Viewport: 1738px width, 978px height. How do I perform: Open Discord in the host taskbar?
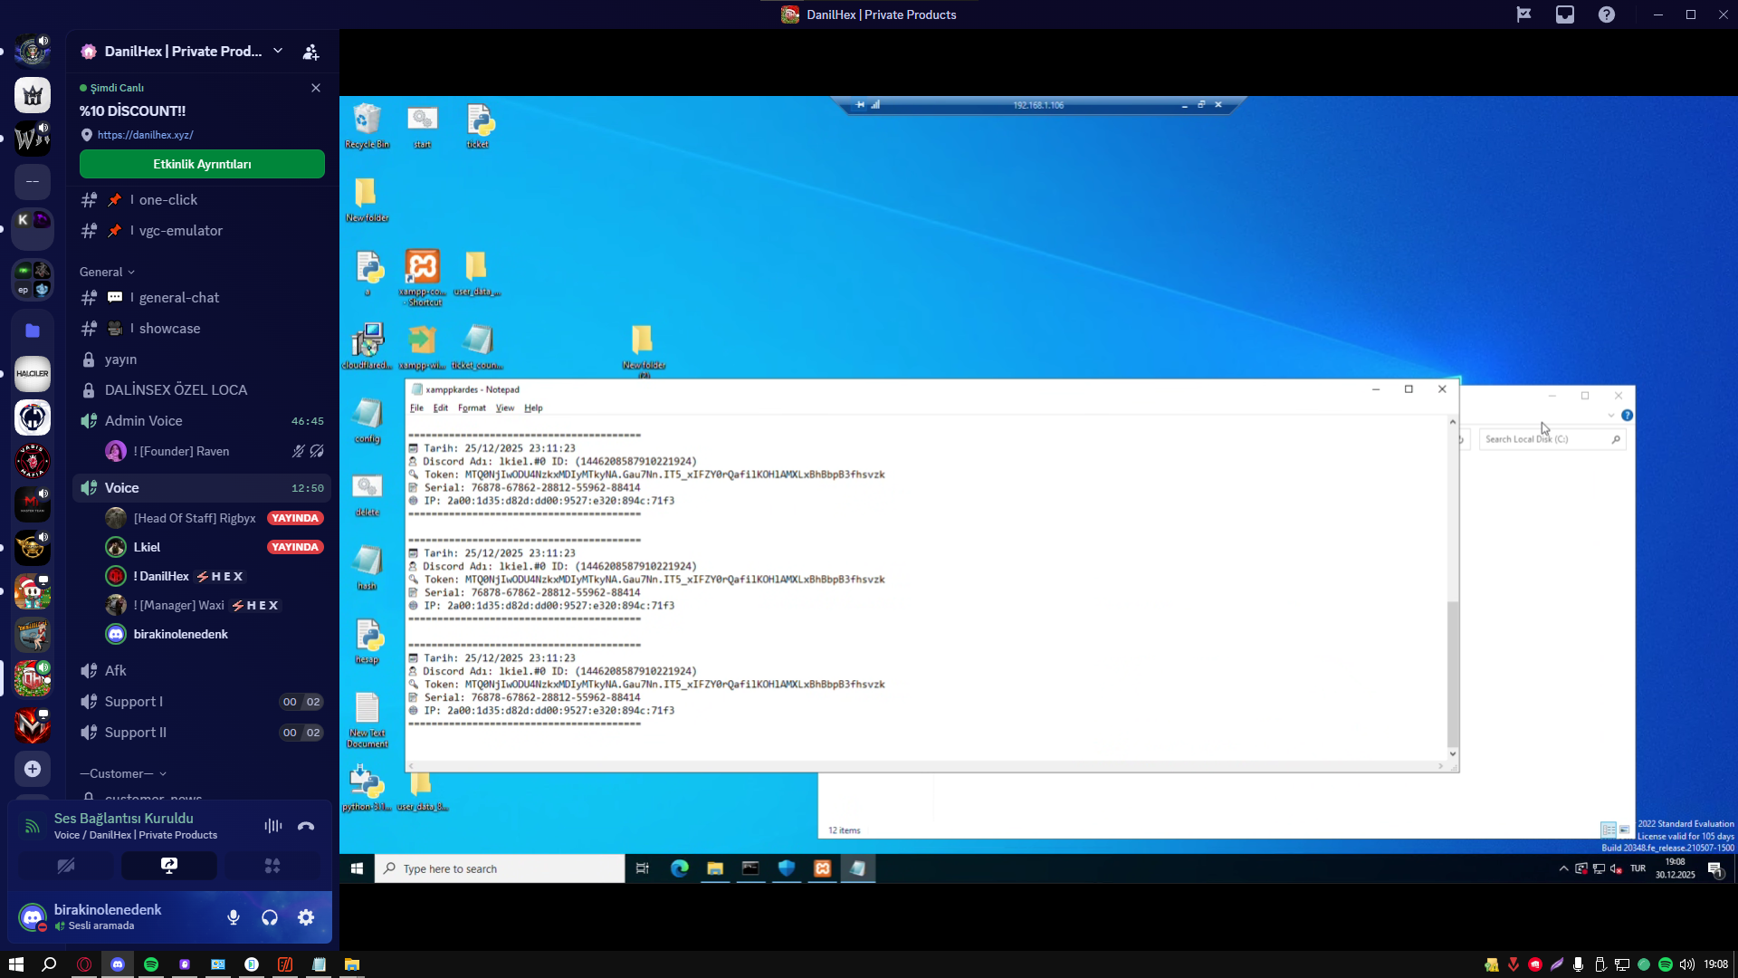point(118,964)
